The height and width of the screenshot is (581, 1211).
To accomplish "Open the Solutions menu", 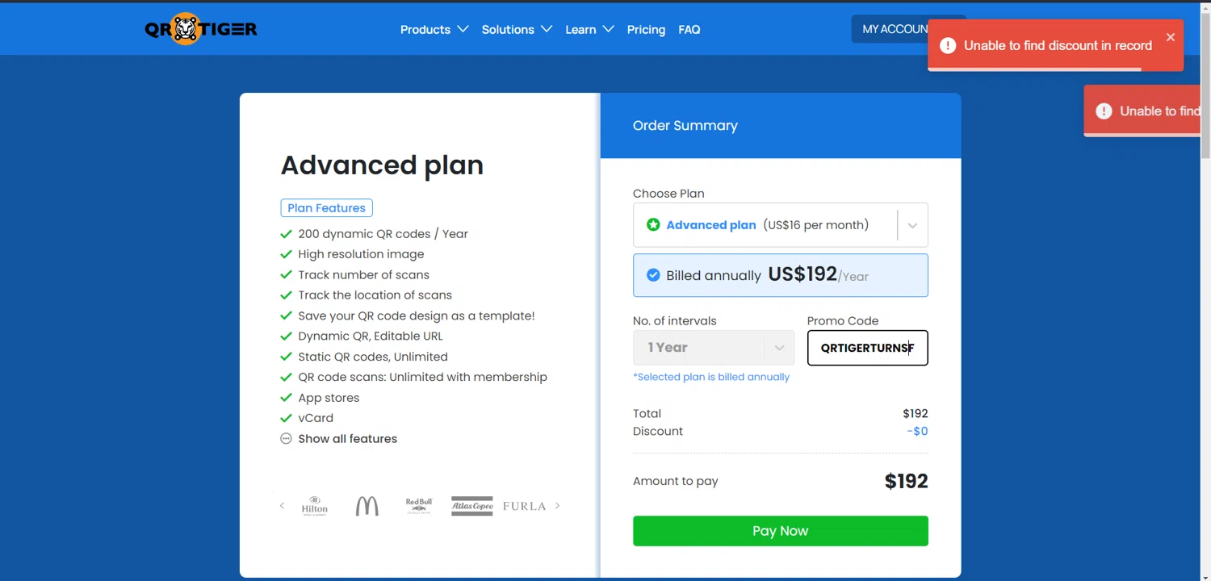I will (x=516, y=30).
